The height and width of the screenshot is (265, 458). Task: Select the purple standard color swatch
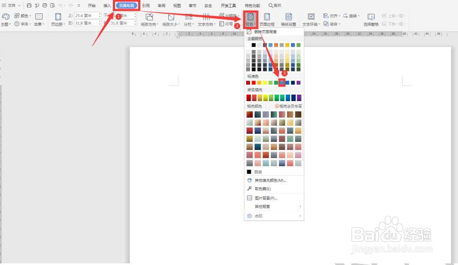coord(298,83)
